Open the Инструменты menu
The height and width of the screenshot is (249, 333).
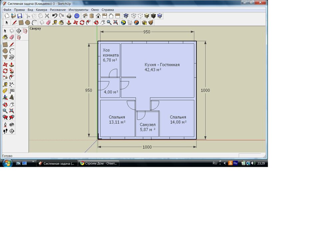[x=78, y=10]
